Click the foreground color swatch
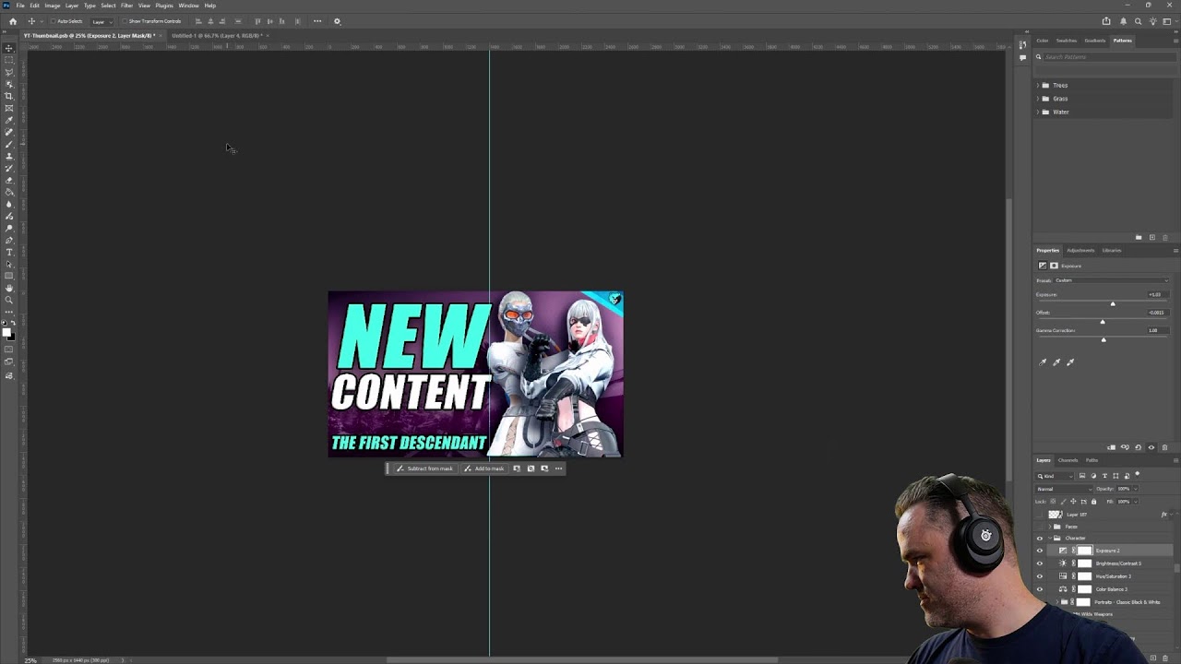This screenshot has width=1181, height=664. tap(6, 332)
